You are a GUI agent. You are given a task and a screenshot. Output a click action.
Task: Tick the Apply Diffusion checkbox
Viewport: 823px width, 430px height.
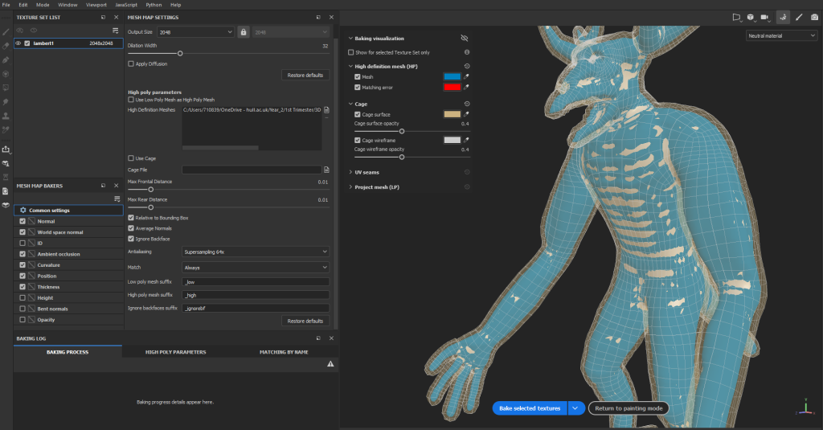pos(131,63)
